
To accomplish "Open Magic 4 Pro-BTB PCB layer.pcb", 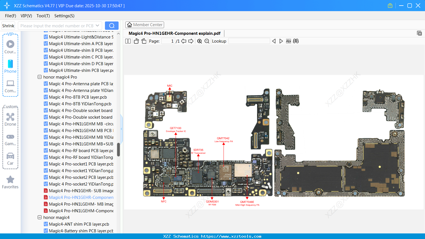I will coord(78,97).
